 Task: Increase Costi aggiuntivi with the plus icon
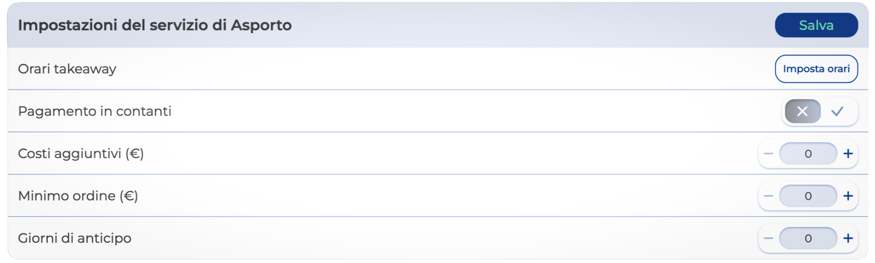coord(848,154)
